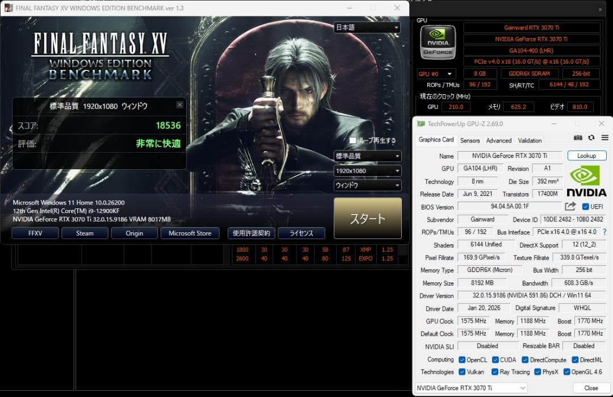Toggle the Ray Tracing checkbox
The height and width of the screenshot is (397, 613).
click(x=494, y=371)
